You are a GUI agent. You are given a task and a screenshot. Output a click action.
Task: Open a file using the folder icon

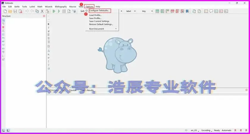click(10, 11)
